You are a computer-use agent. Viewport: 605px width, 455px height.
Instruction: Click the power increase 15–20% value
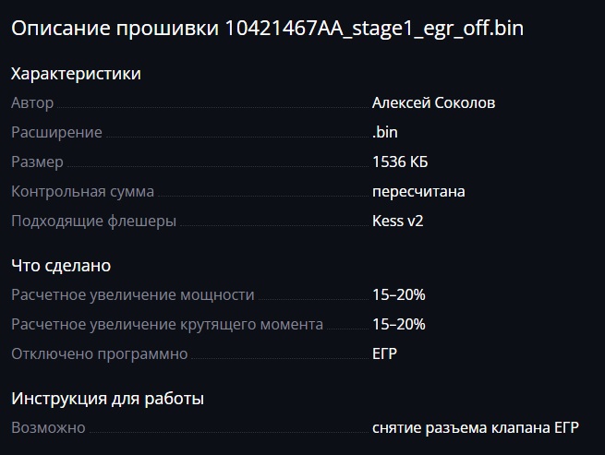click(x=399, y=295)
